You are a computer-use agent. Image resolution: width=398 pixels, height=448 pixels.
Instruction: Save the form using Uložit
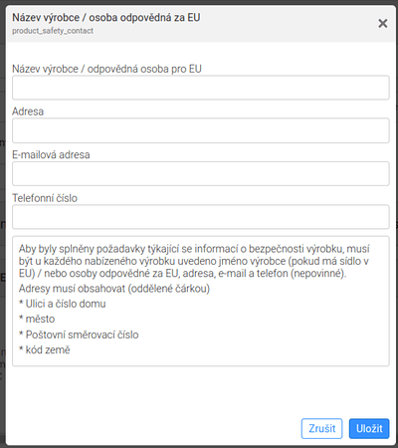pos(369,428)
